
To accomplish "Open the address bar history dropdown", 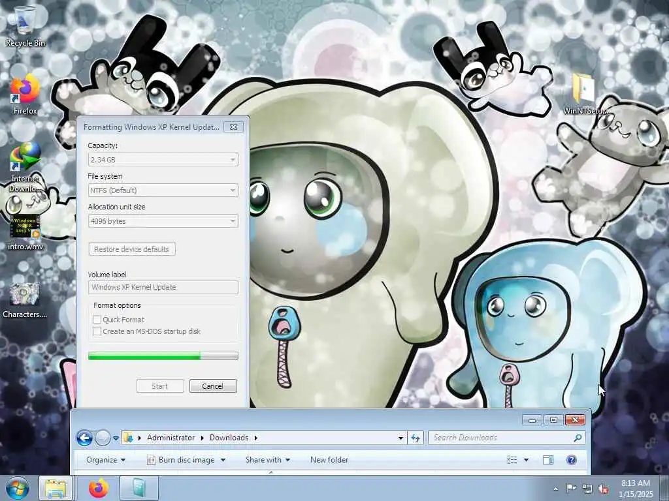I will coord(400,438).
